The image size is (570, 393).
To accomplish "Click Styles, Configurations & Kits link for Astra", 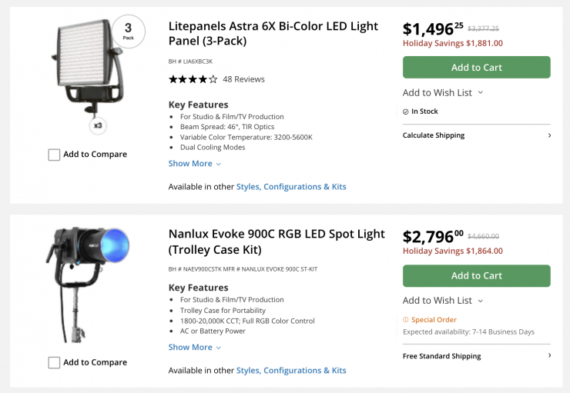I will pyautogui.click(x=291, y=187).
